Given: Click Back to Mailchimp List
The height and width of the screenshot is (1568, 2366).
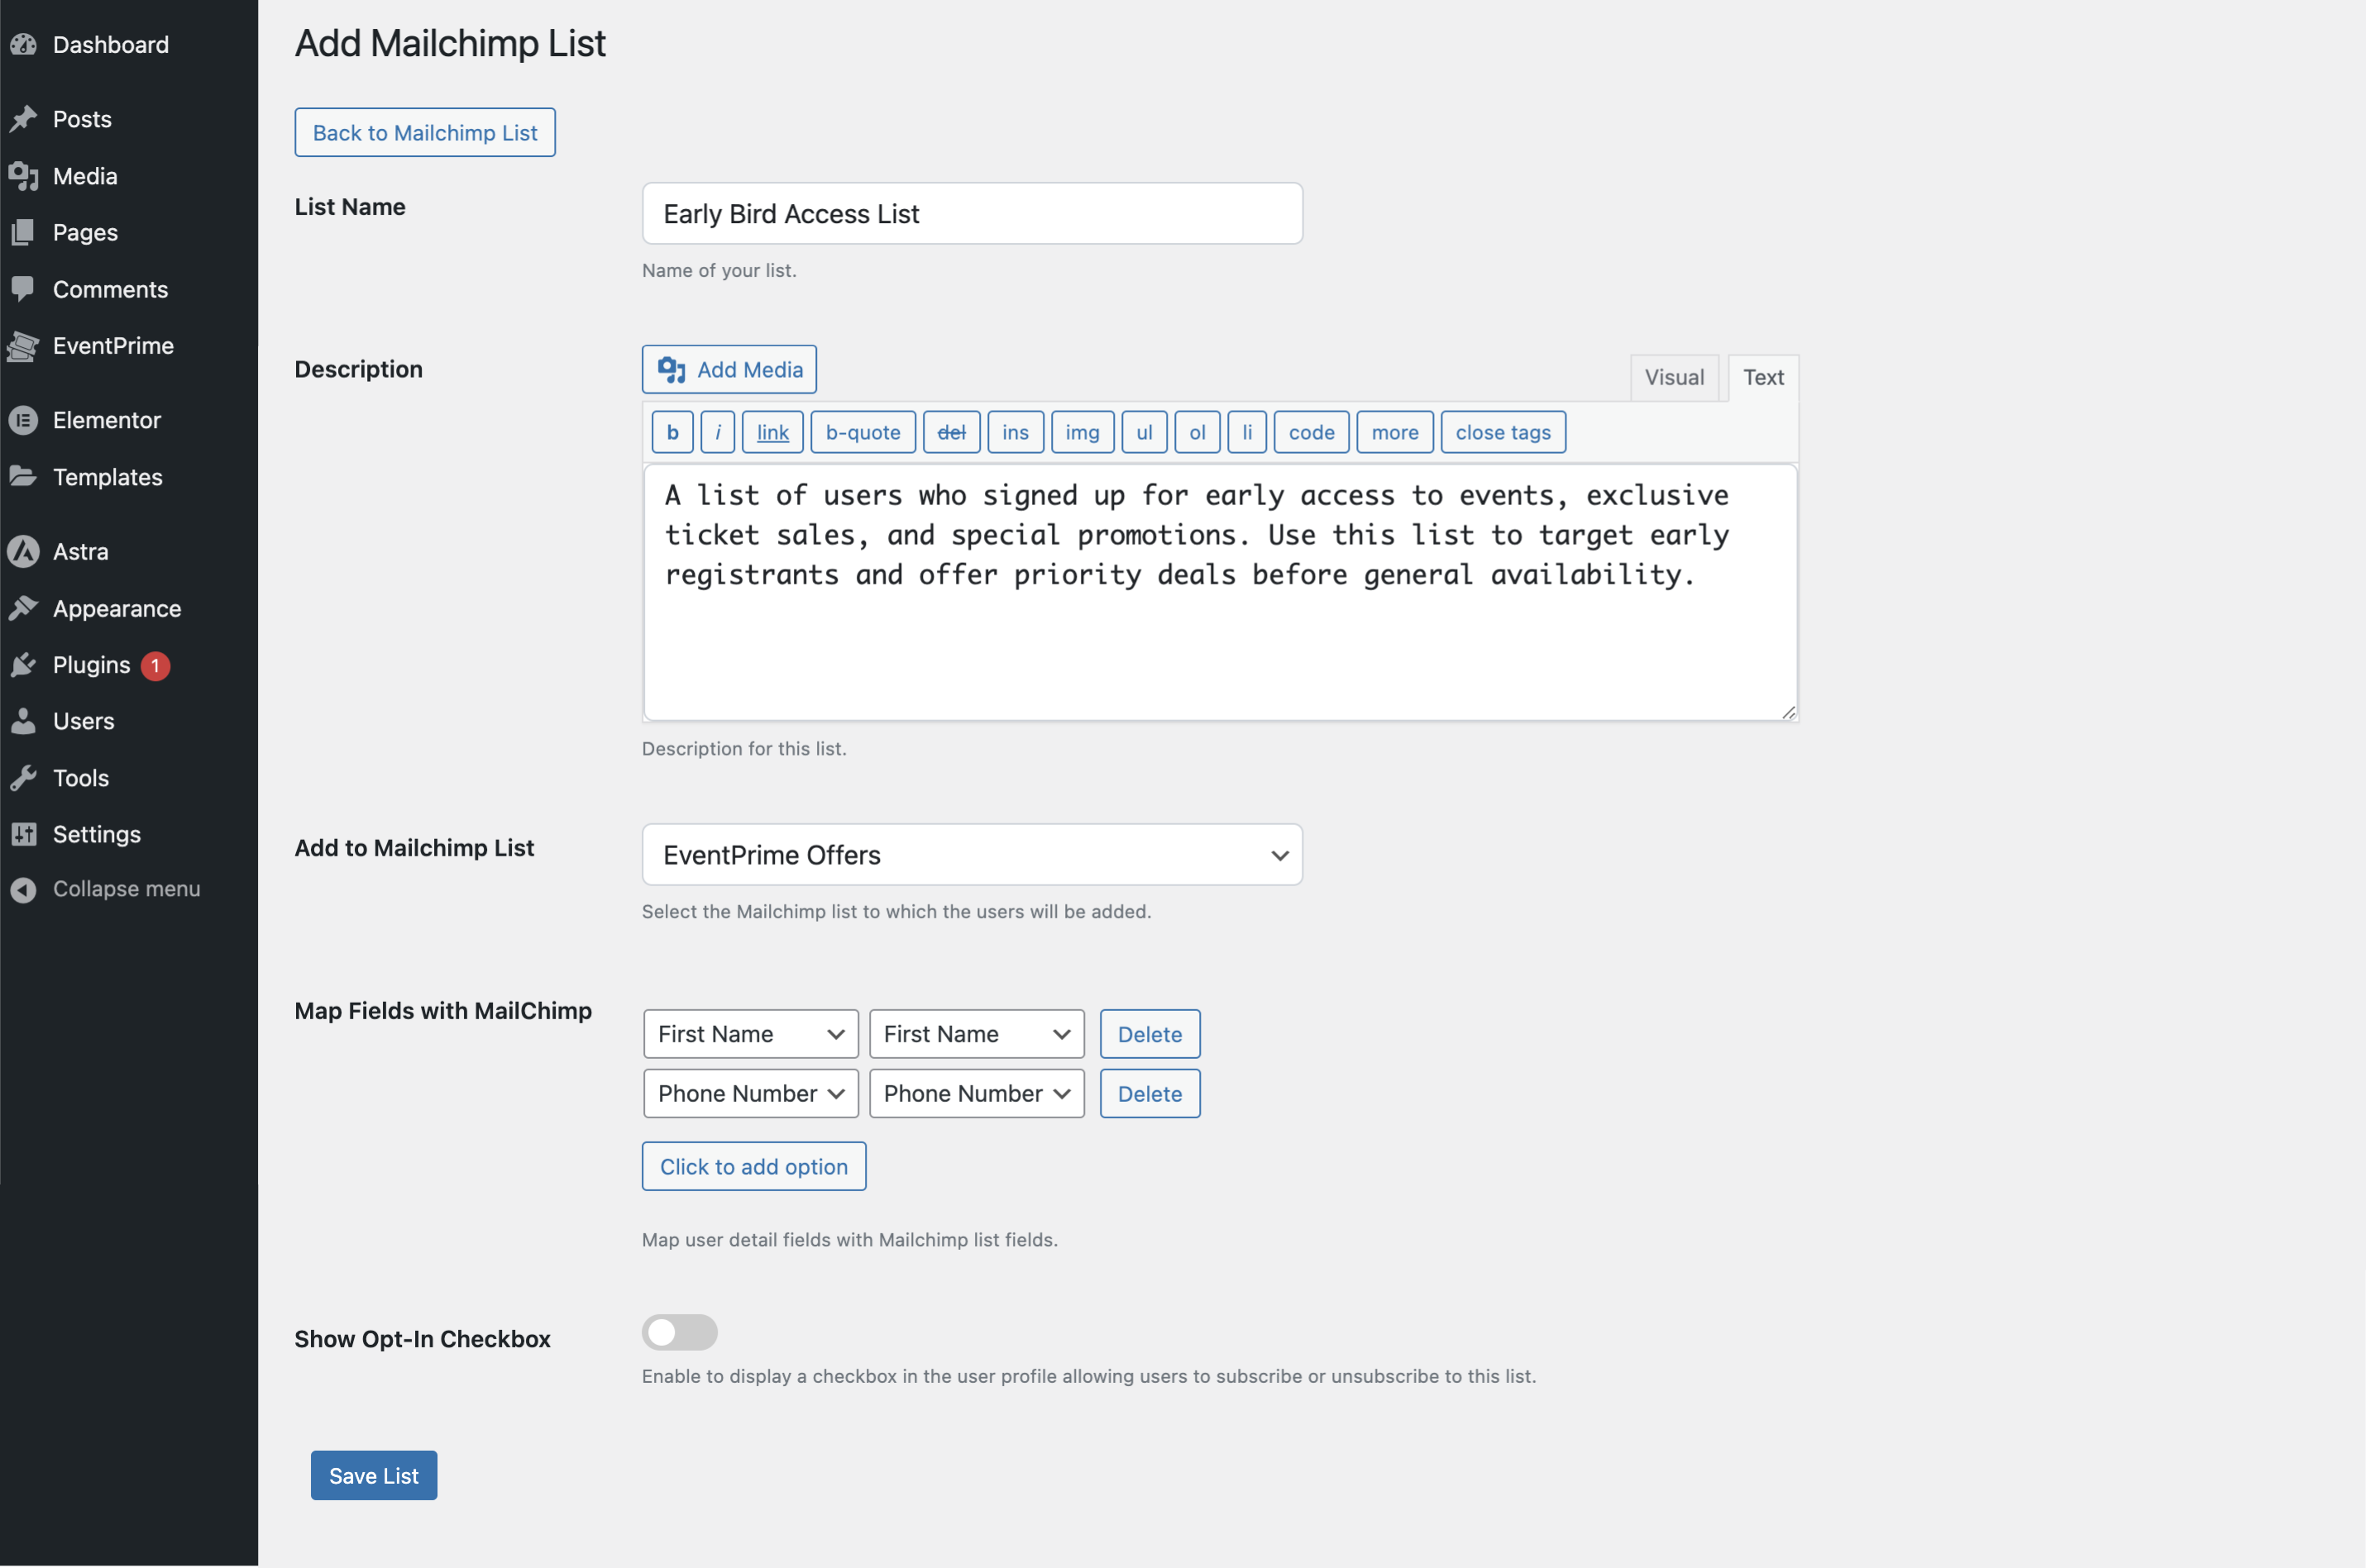Looking at the screenshot, I should (424, 132).
